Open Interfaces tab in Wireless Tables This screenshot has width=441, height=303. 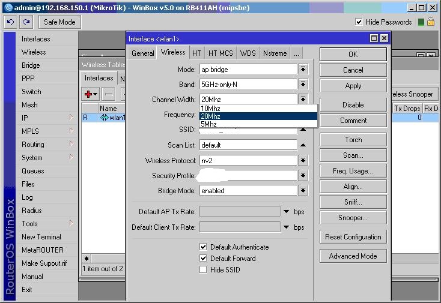point(99,78)
